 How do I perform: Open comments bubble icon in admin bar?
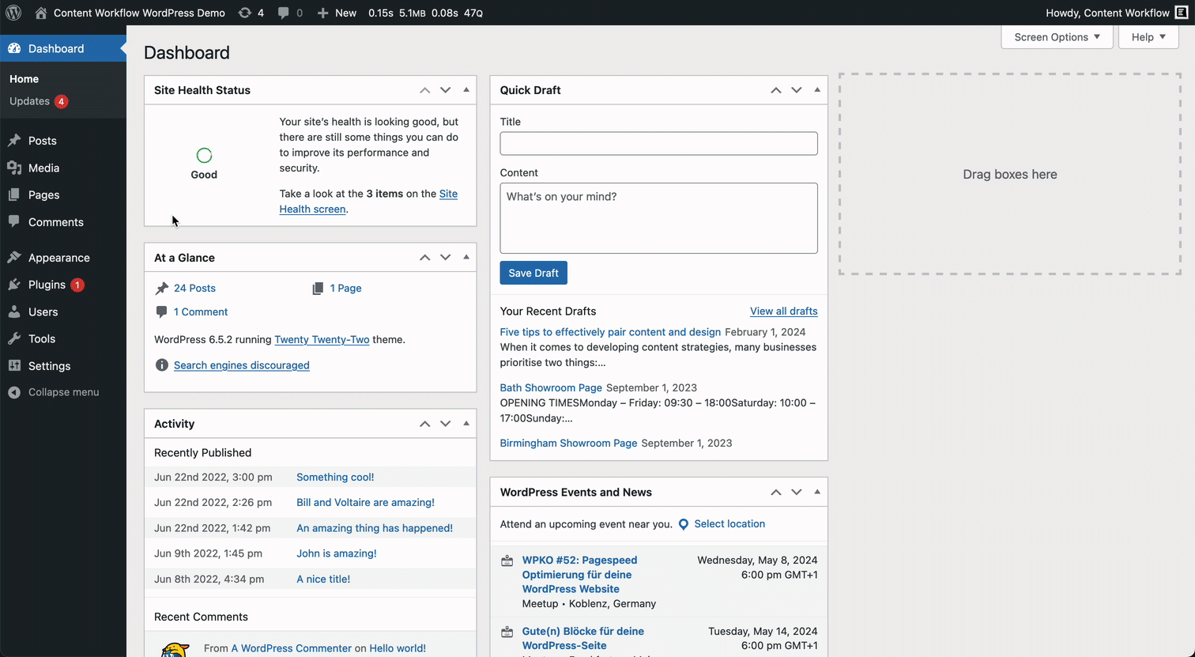[283, 13]
